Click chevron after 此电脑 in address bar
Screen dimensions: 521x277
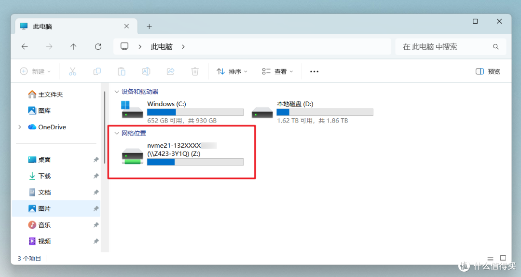pyautogui.click(x=183, y=46)
